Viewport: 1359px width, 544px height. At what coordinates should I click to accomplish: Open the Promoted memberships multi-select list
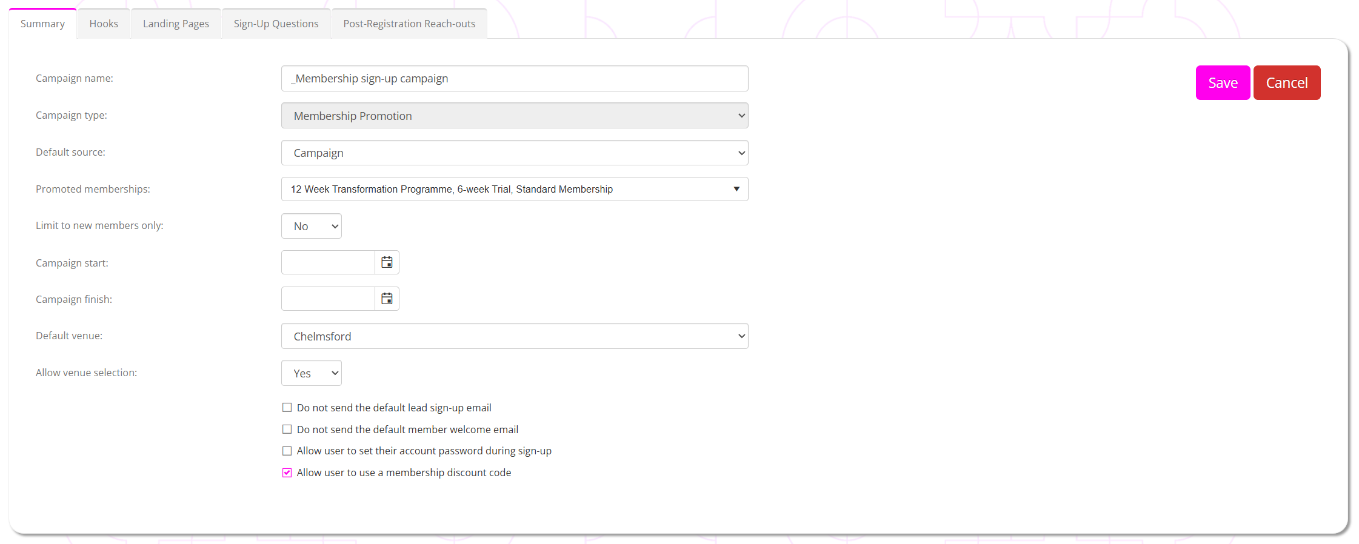click(x=514, y=189)
